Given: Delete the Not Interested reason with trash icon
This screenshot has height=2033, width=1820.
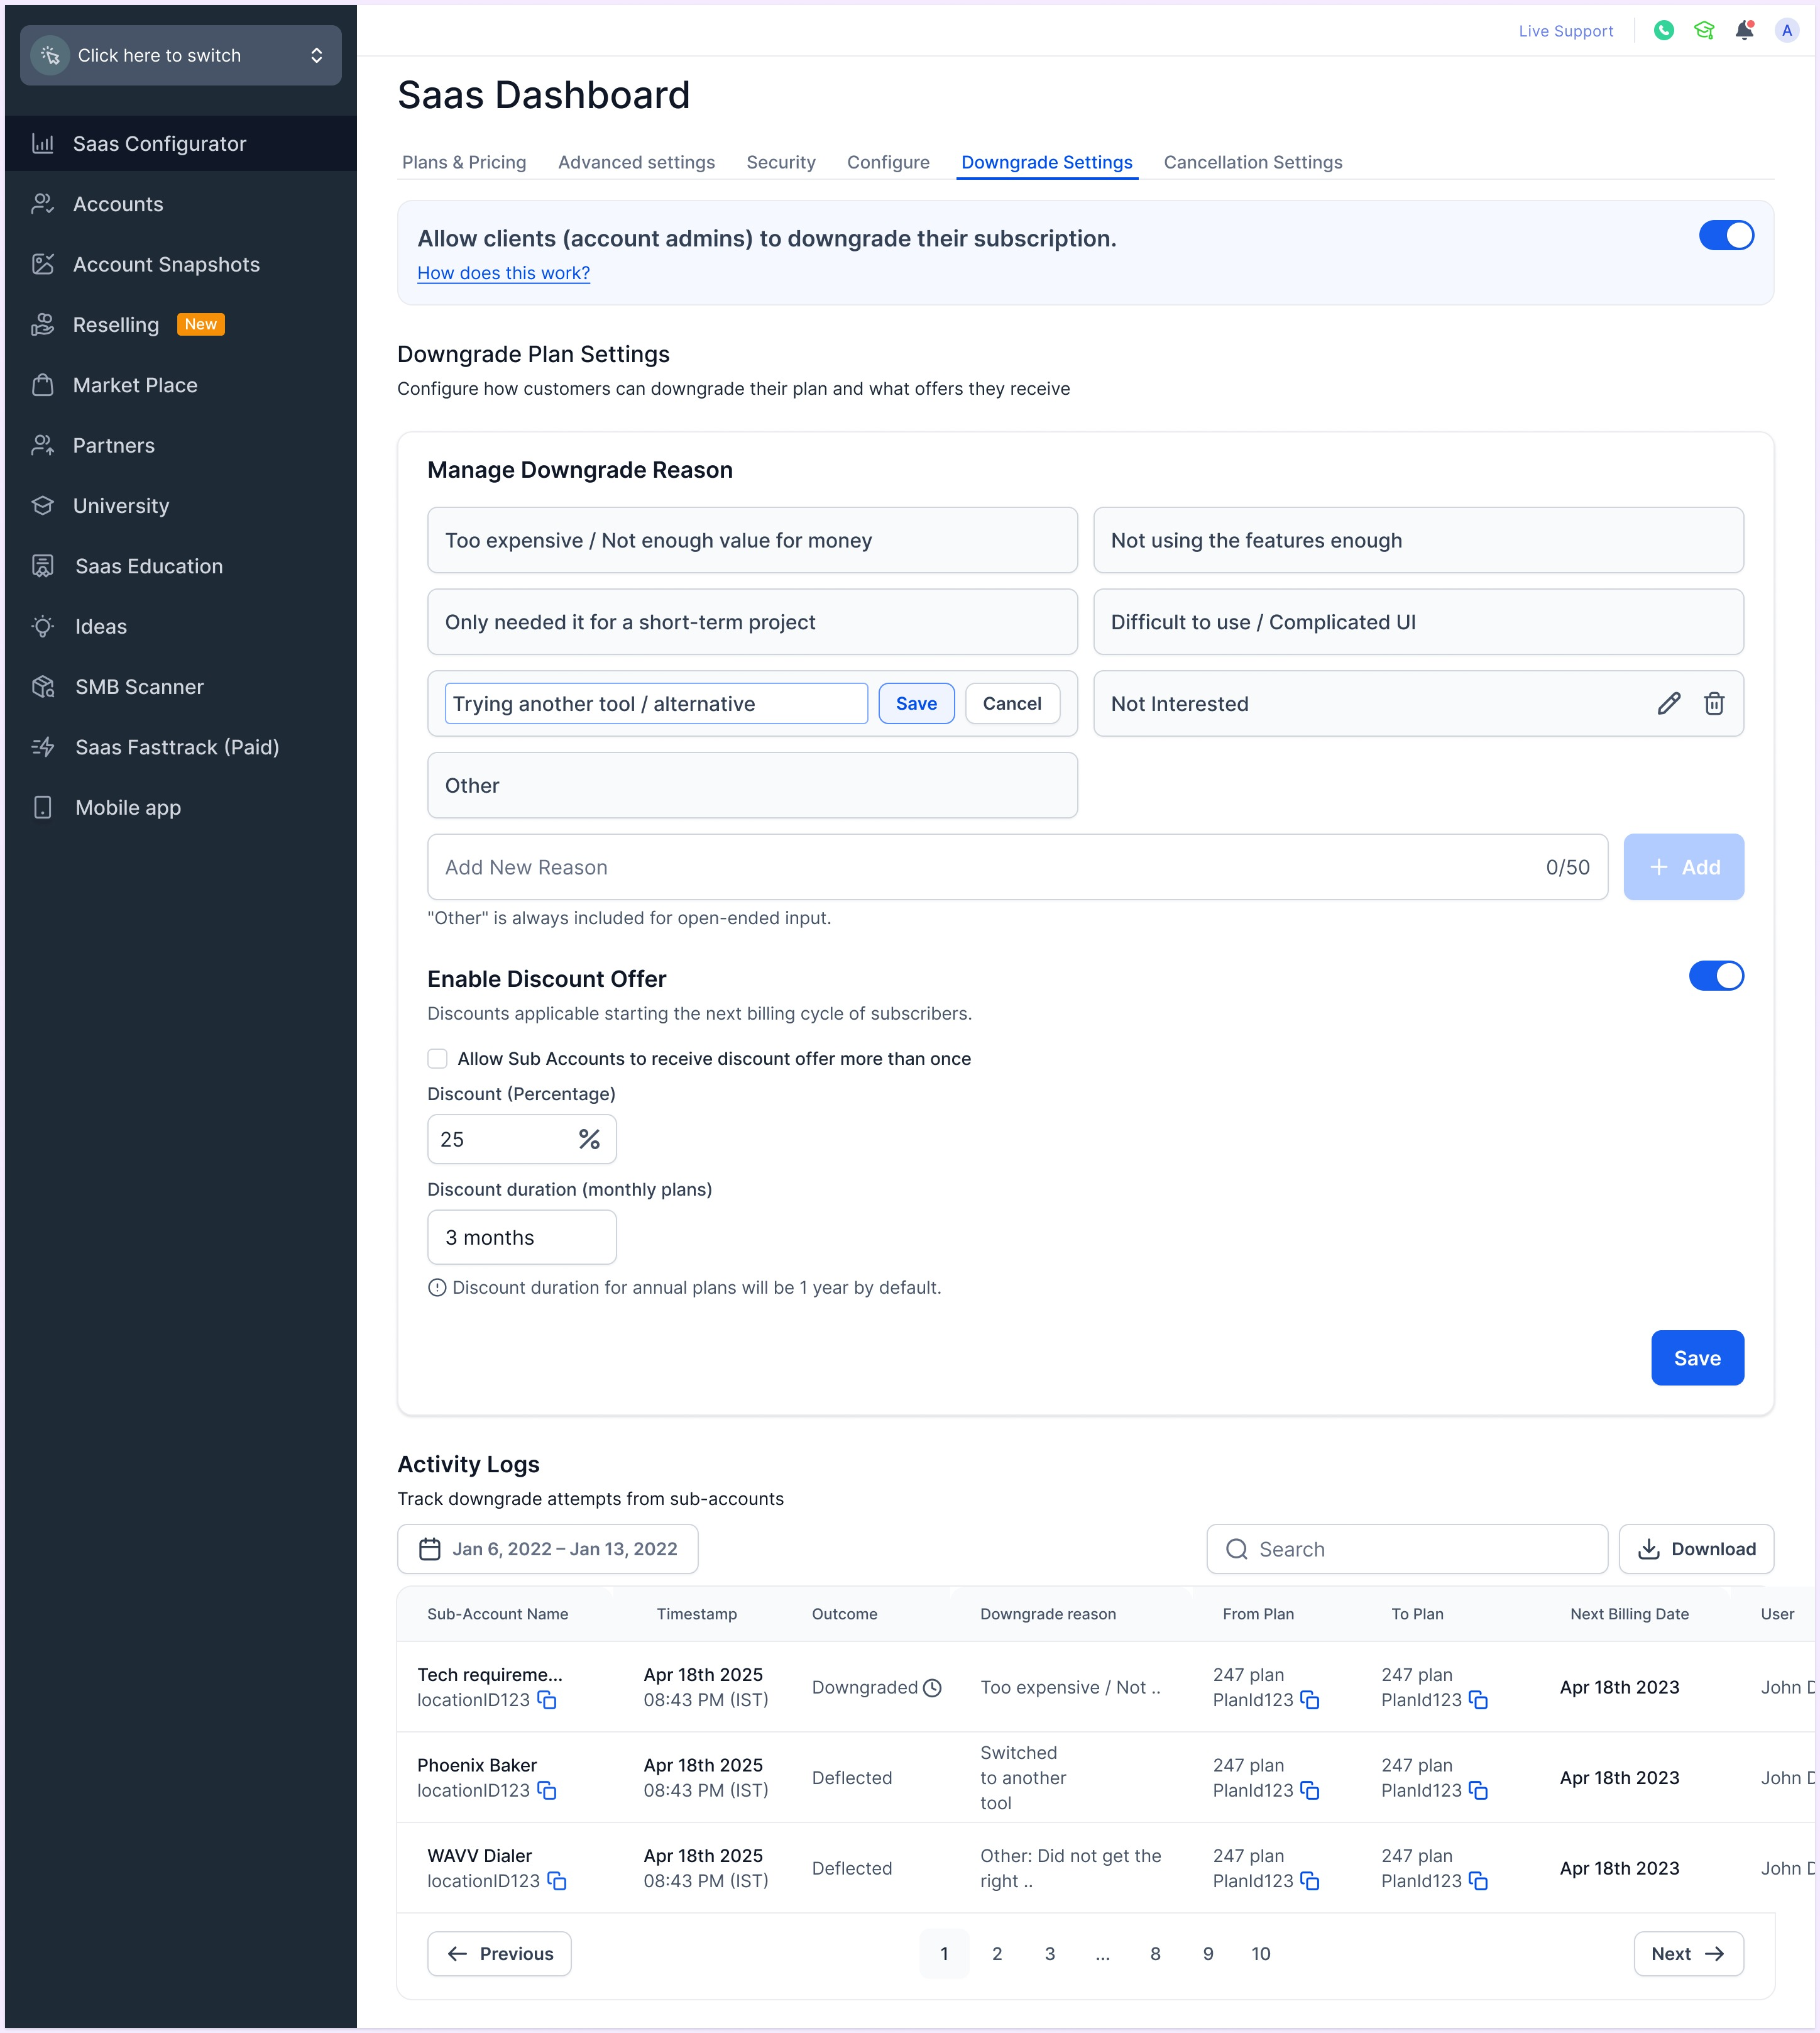Looking at the screenshot, I should point(1714,703).
